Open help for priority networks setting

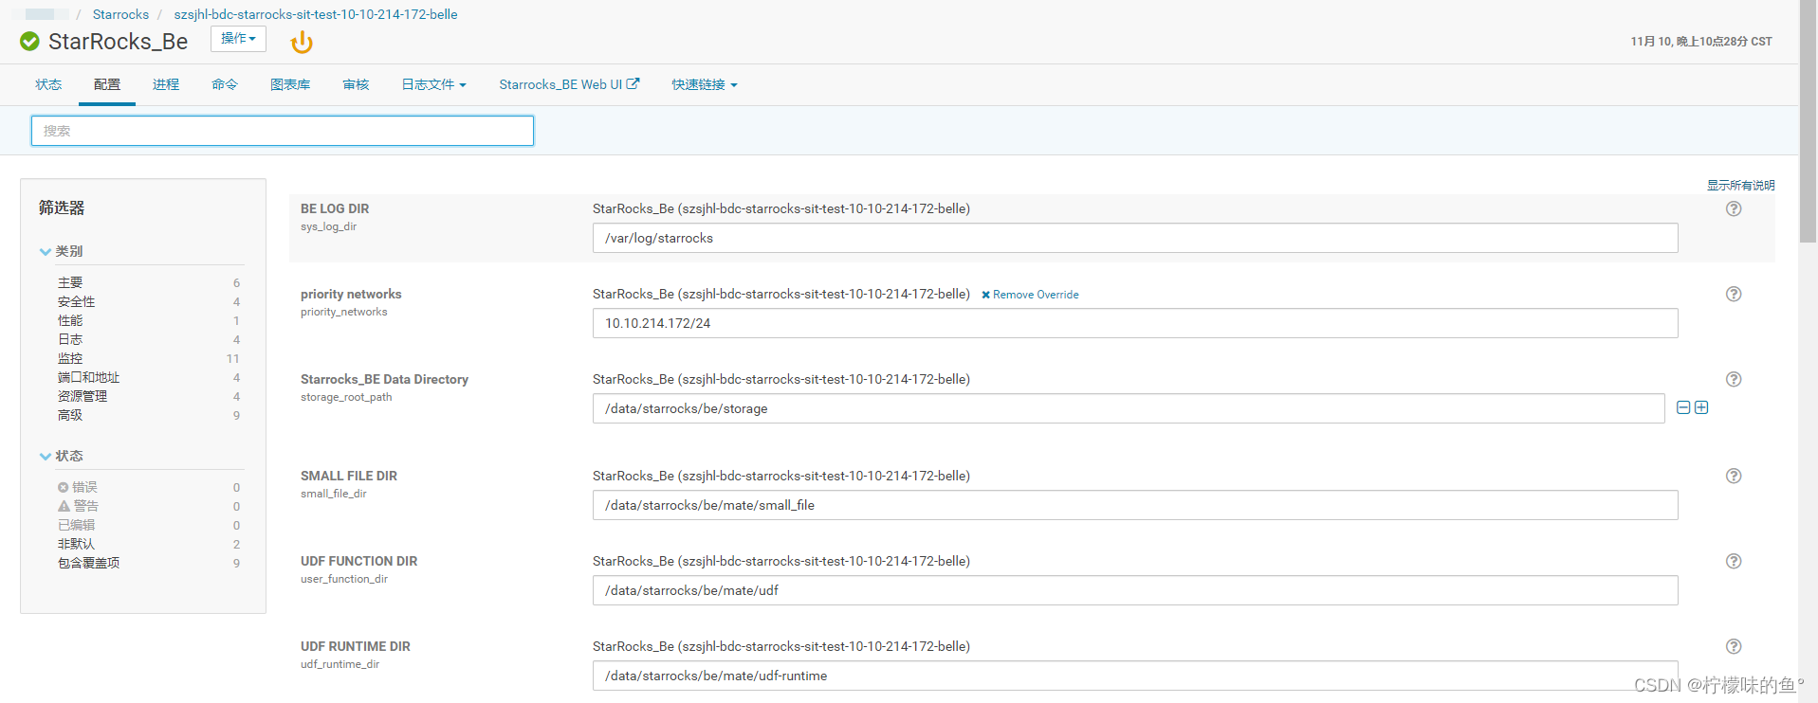1734,294
